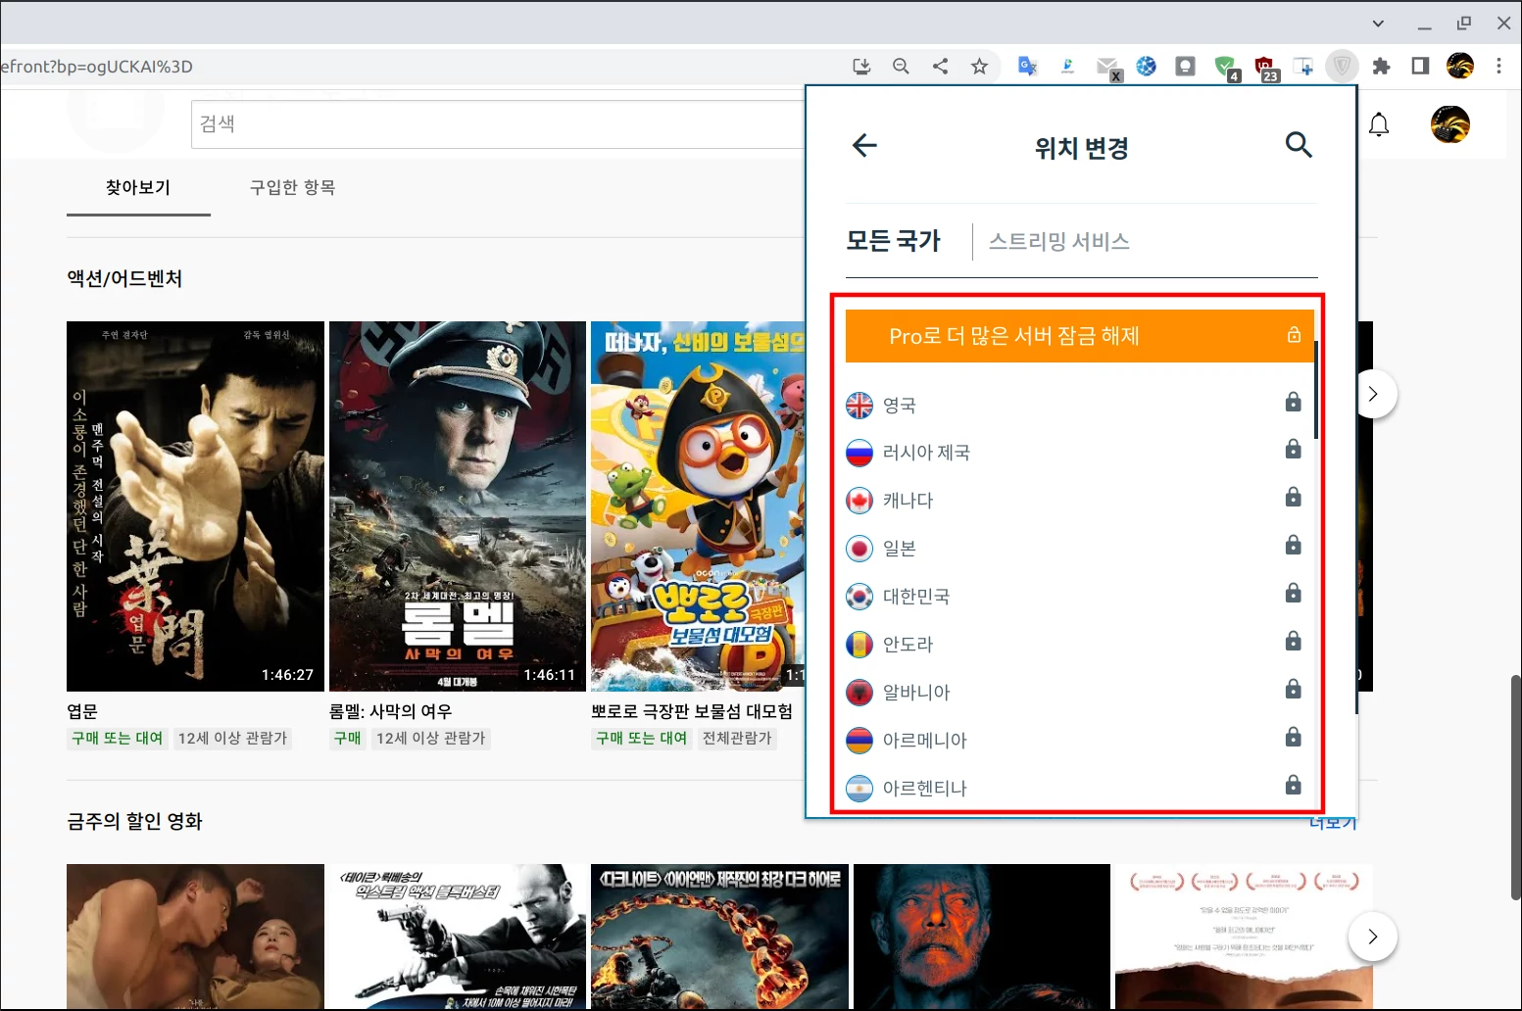Open the browser extensions puzzle menu

click(x=1382, y=66)
